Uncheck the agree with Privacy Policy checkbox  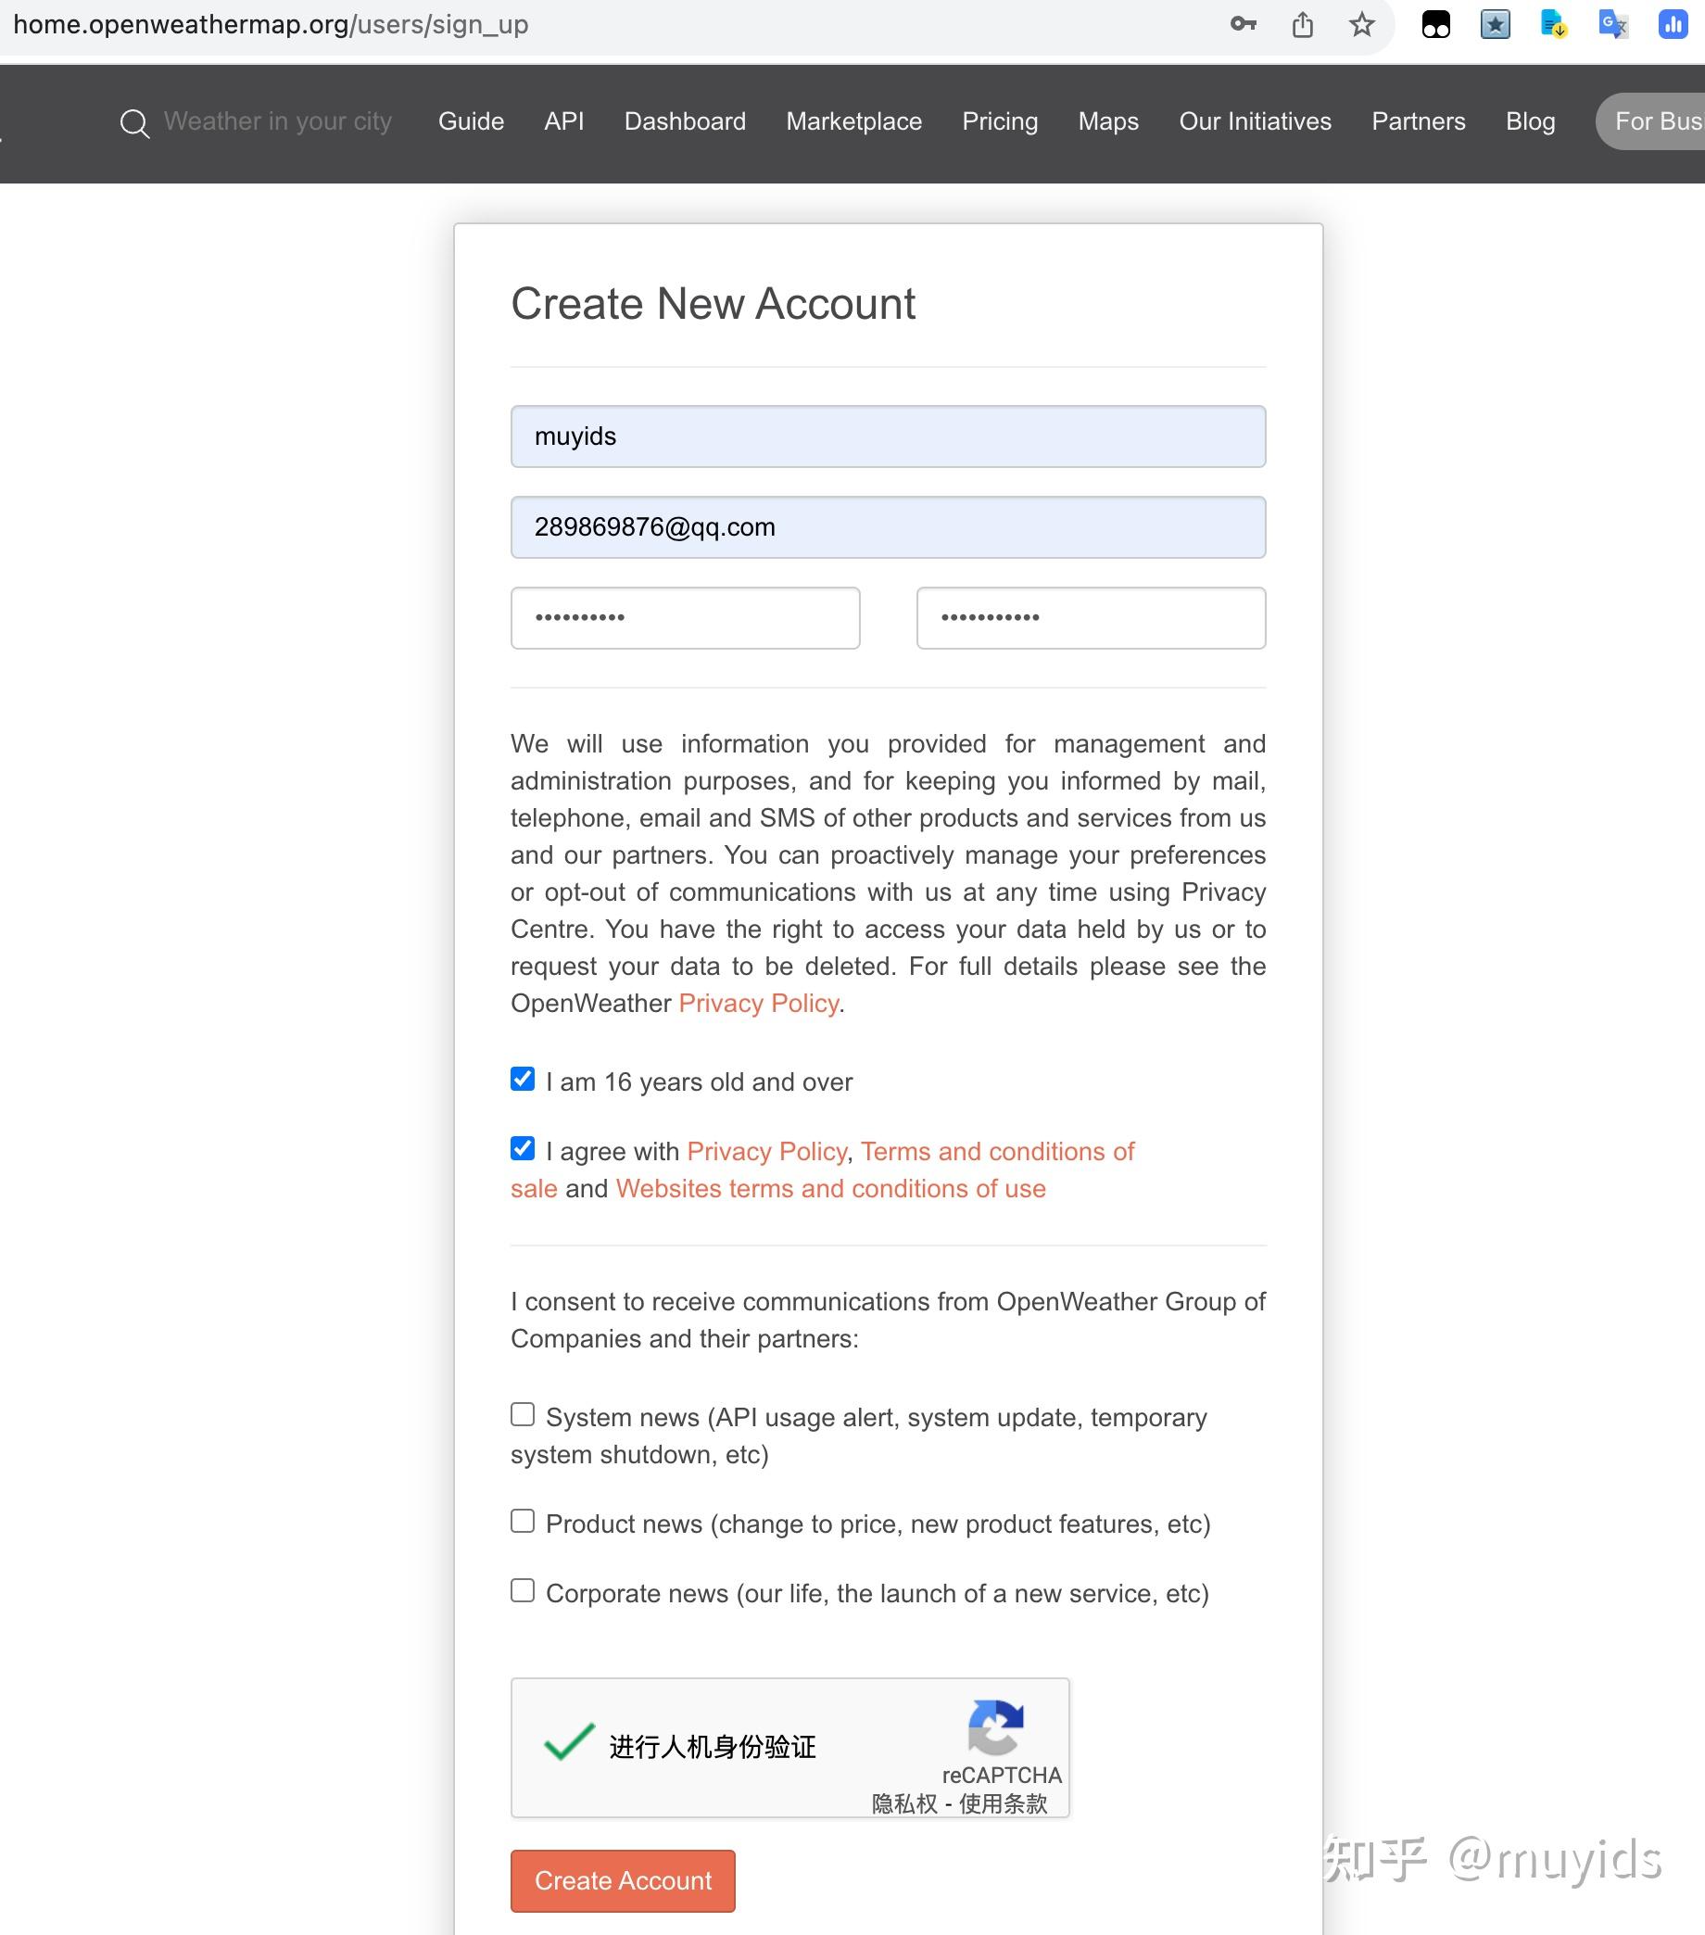click(x=523, y=1148)
